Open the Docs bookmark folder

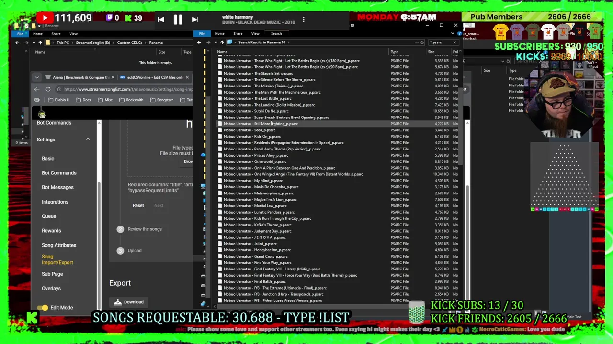[x=83, y=100]
